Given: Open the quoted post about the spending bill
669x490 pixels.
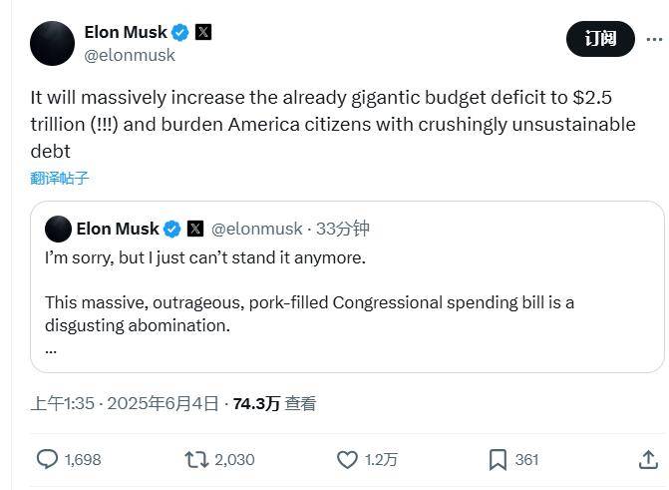Looking at the screenshot, I should (339, 299).
